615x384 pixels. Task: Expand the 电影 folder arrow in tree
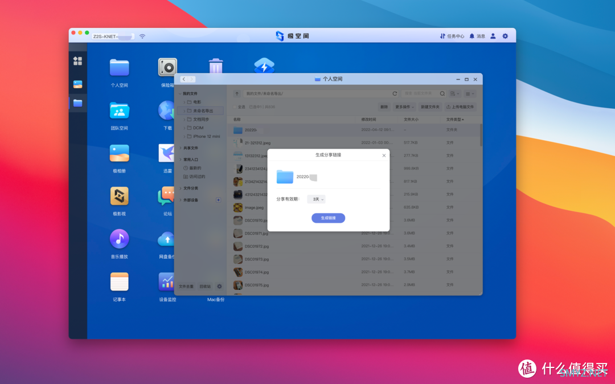(184, 102)
